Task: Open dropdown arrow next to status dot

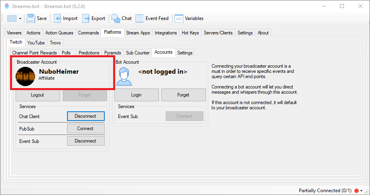Action: [x=361, y=191]
